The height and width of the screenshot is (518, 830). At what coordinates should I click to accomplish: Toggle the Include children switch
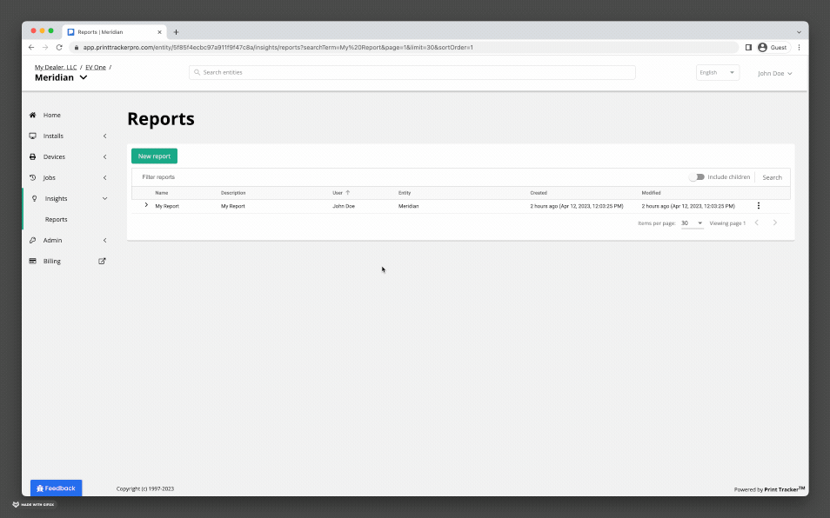point(696,177)
